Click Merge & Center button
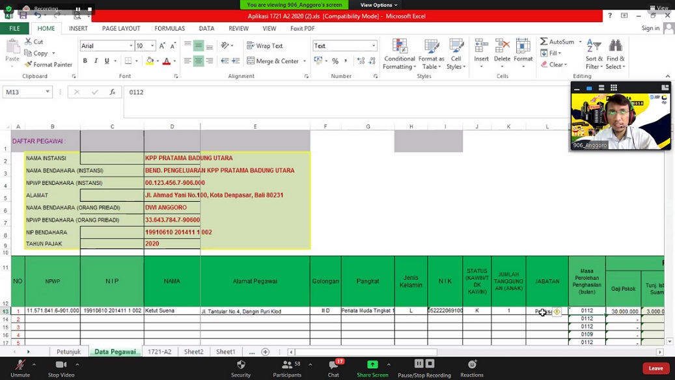 coord(272,61)
